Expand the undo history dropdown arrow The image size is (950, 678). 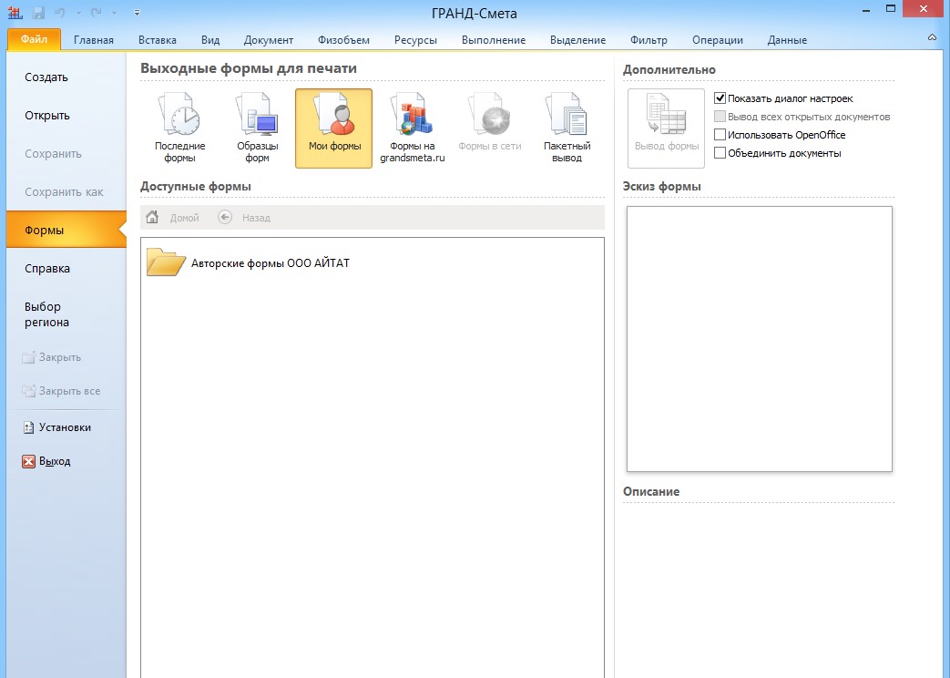tap(78, 12)
